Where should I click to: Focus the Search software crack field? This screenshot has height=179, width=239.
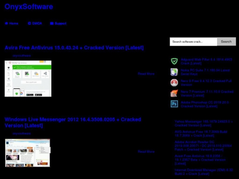point(193,41)
